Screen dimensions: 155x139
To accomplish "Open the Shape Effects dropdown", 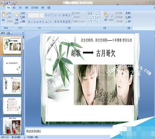I will click(x=119, y=21).
